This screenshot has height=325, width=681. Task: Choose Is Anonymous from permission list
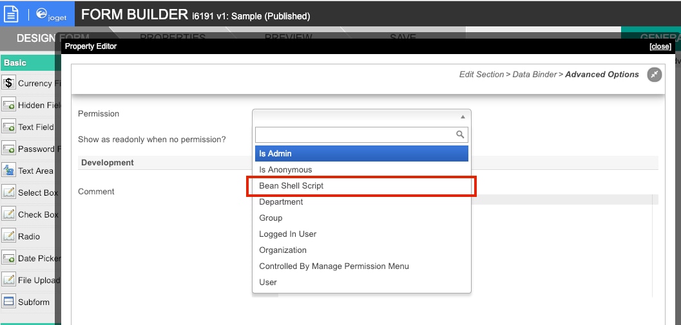tap(285, 170)
